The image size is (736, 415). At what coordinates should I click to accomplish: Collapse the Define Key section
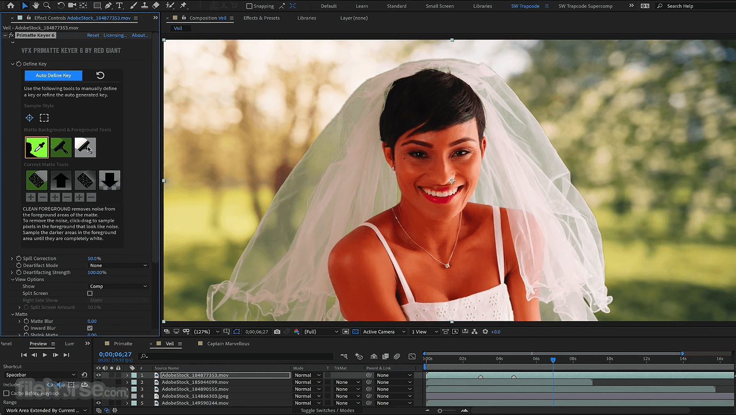[13, 64]
